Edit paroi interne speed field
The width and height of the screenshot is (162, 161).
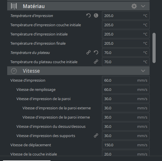[x=126, y=117]
